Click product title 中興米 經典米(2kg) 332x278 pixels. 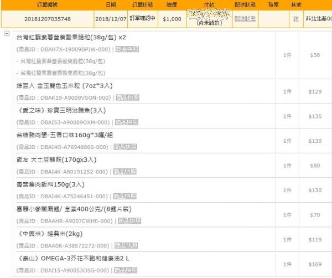[50, 234]
